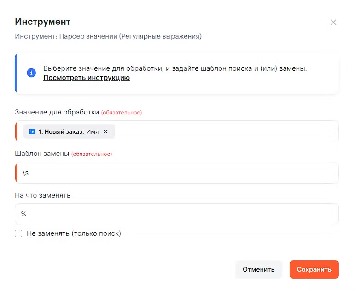Close the Инструмент dialog with X
The width and height of the screenshot is (355, 290).
pos(333,22)
